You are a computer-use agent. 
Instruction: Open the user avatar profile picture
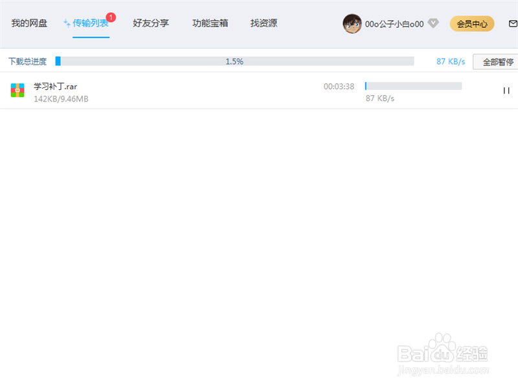tap(352, 24)
